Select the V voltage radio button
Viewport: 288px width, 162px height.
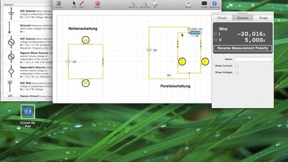click(216, 40)
